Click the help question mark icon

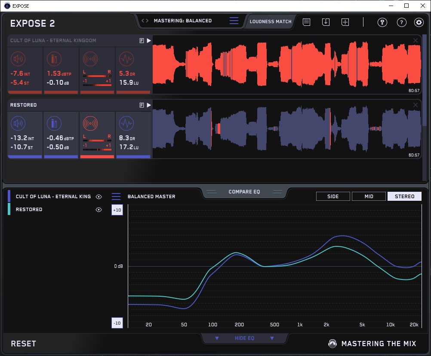401,22
